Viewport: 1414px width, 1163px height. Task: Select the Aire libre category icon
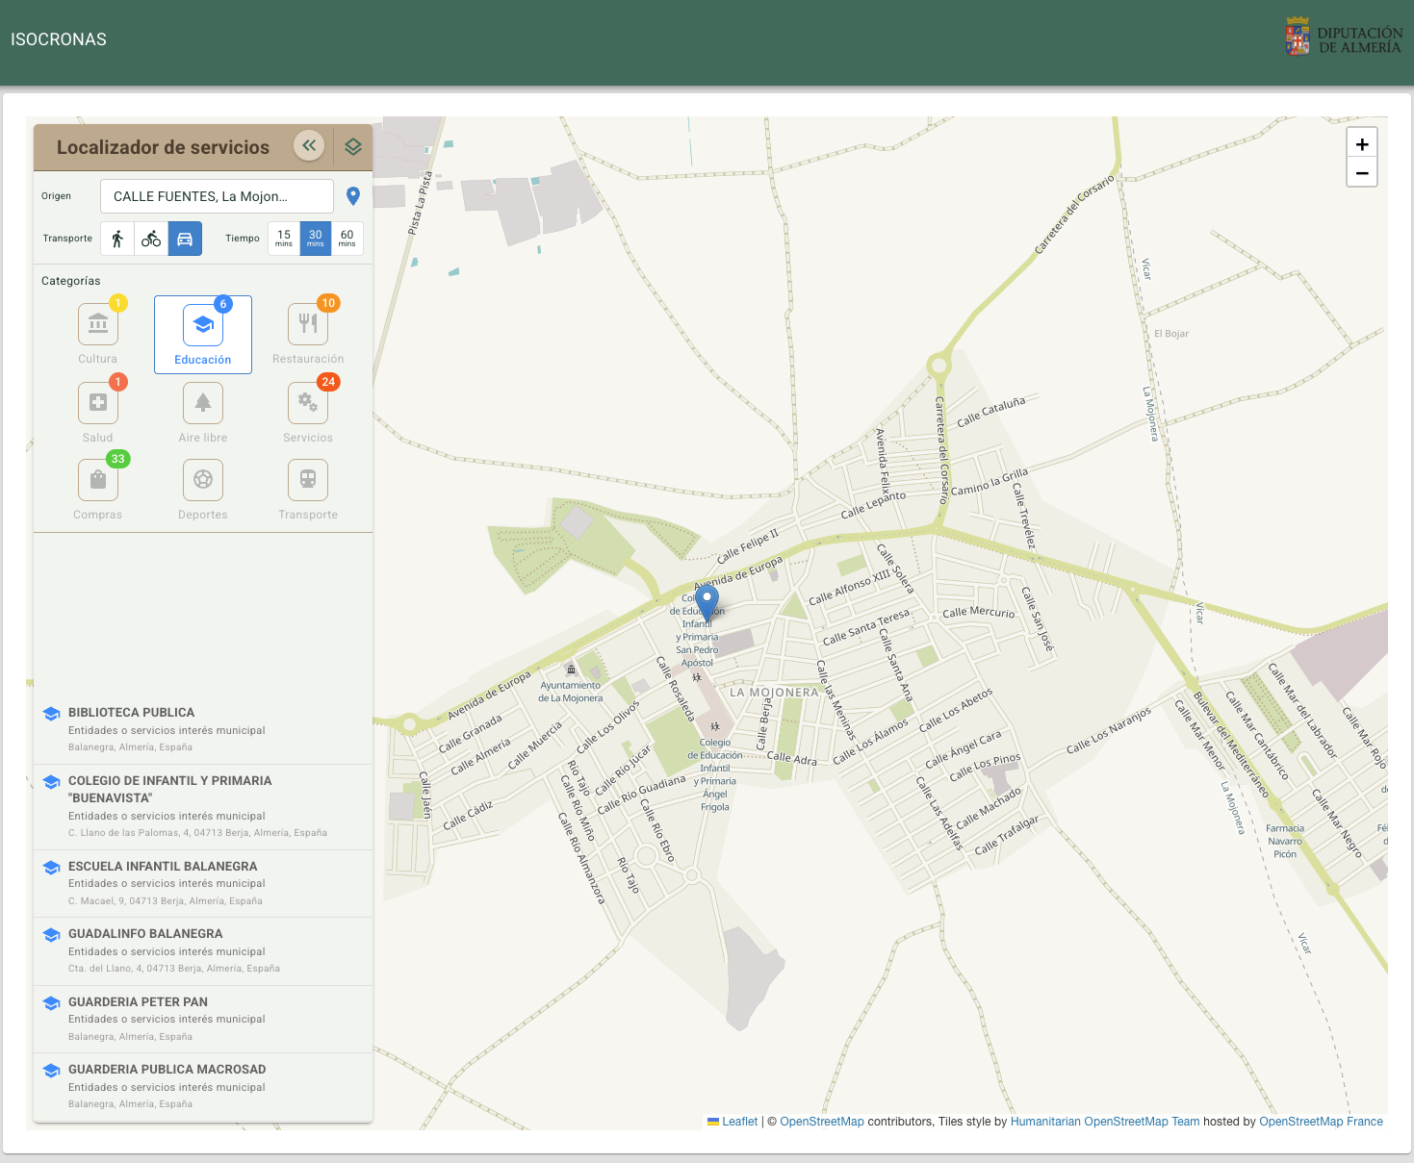tap(203, 403)
